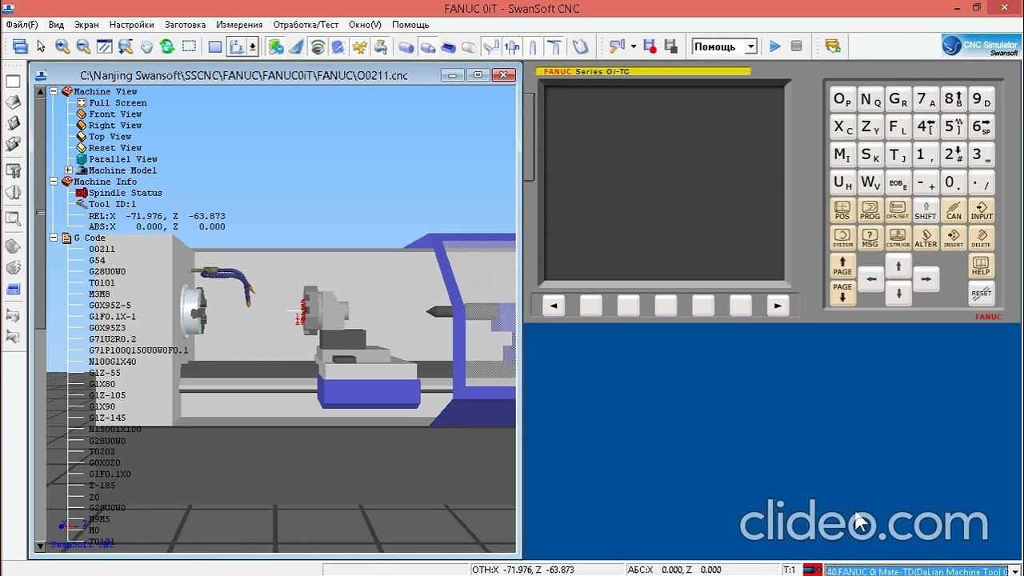Click the OFS/SET key on FANUC panel
1024x576 pixels.
click(x=898, y=211)
